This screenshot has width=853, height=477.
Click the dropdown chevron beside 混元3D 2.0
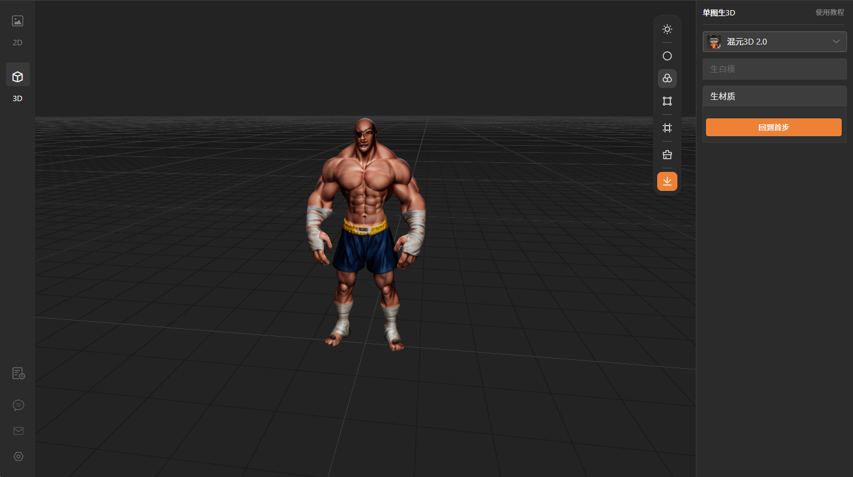click(x=836, y=42)
